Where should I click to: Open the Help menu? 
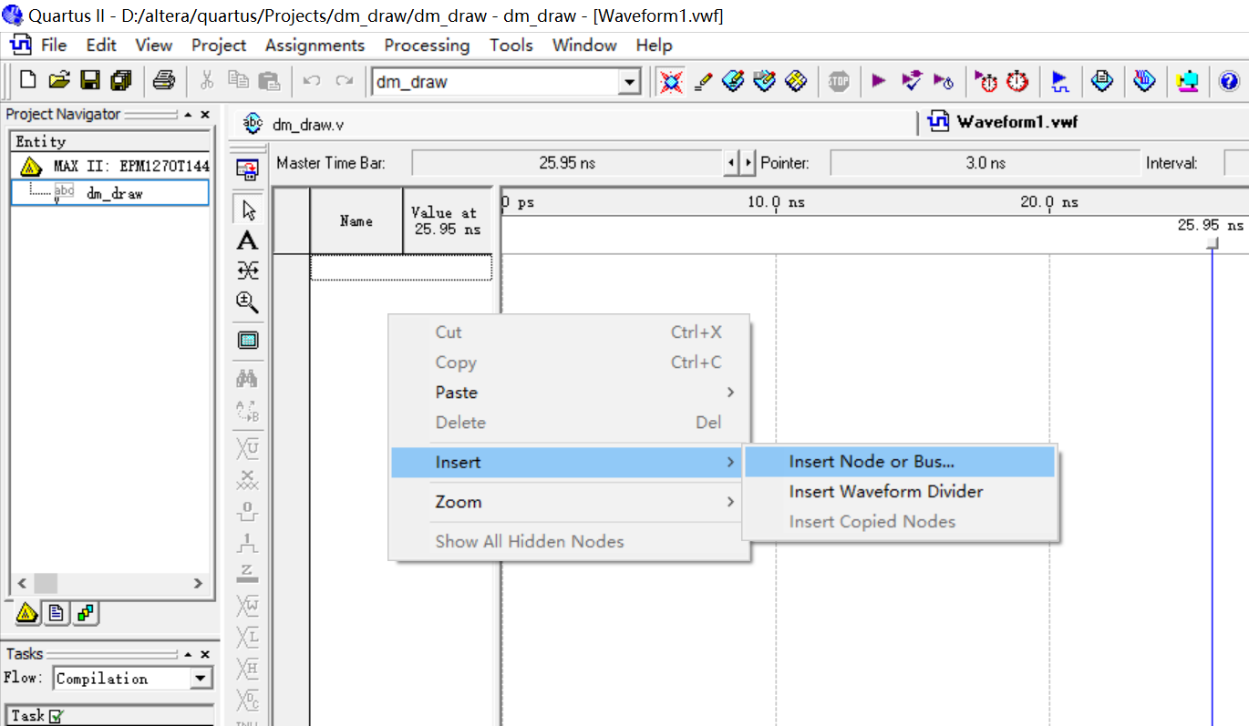click(x=654, y=45)
